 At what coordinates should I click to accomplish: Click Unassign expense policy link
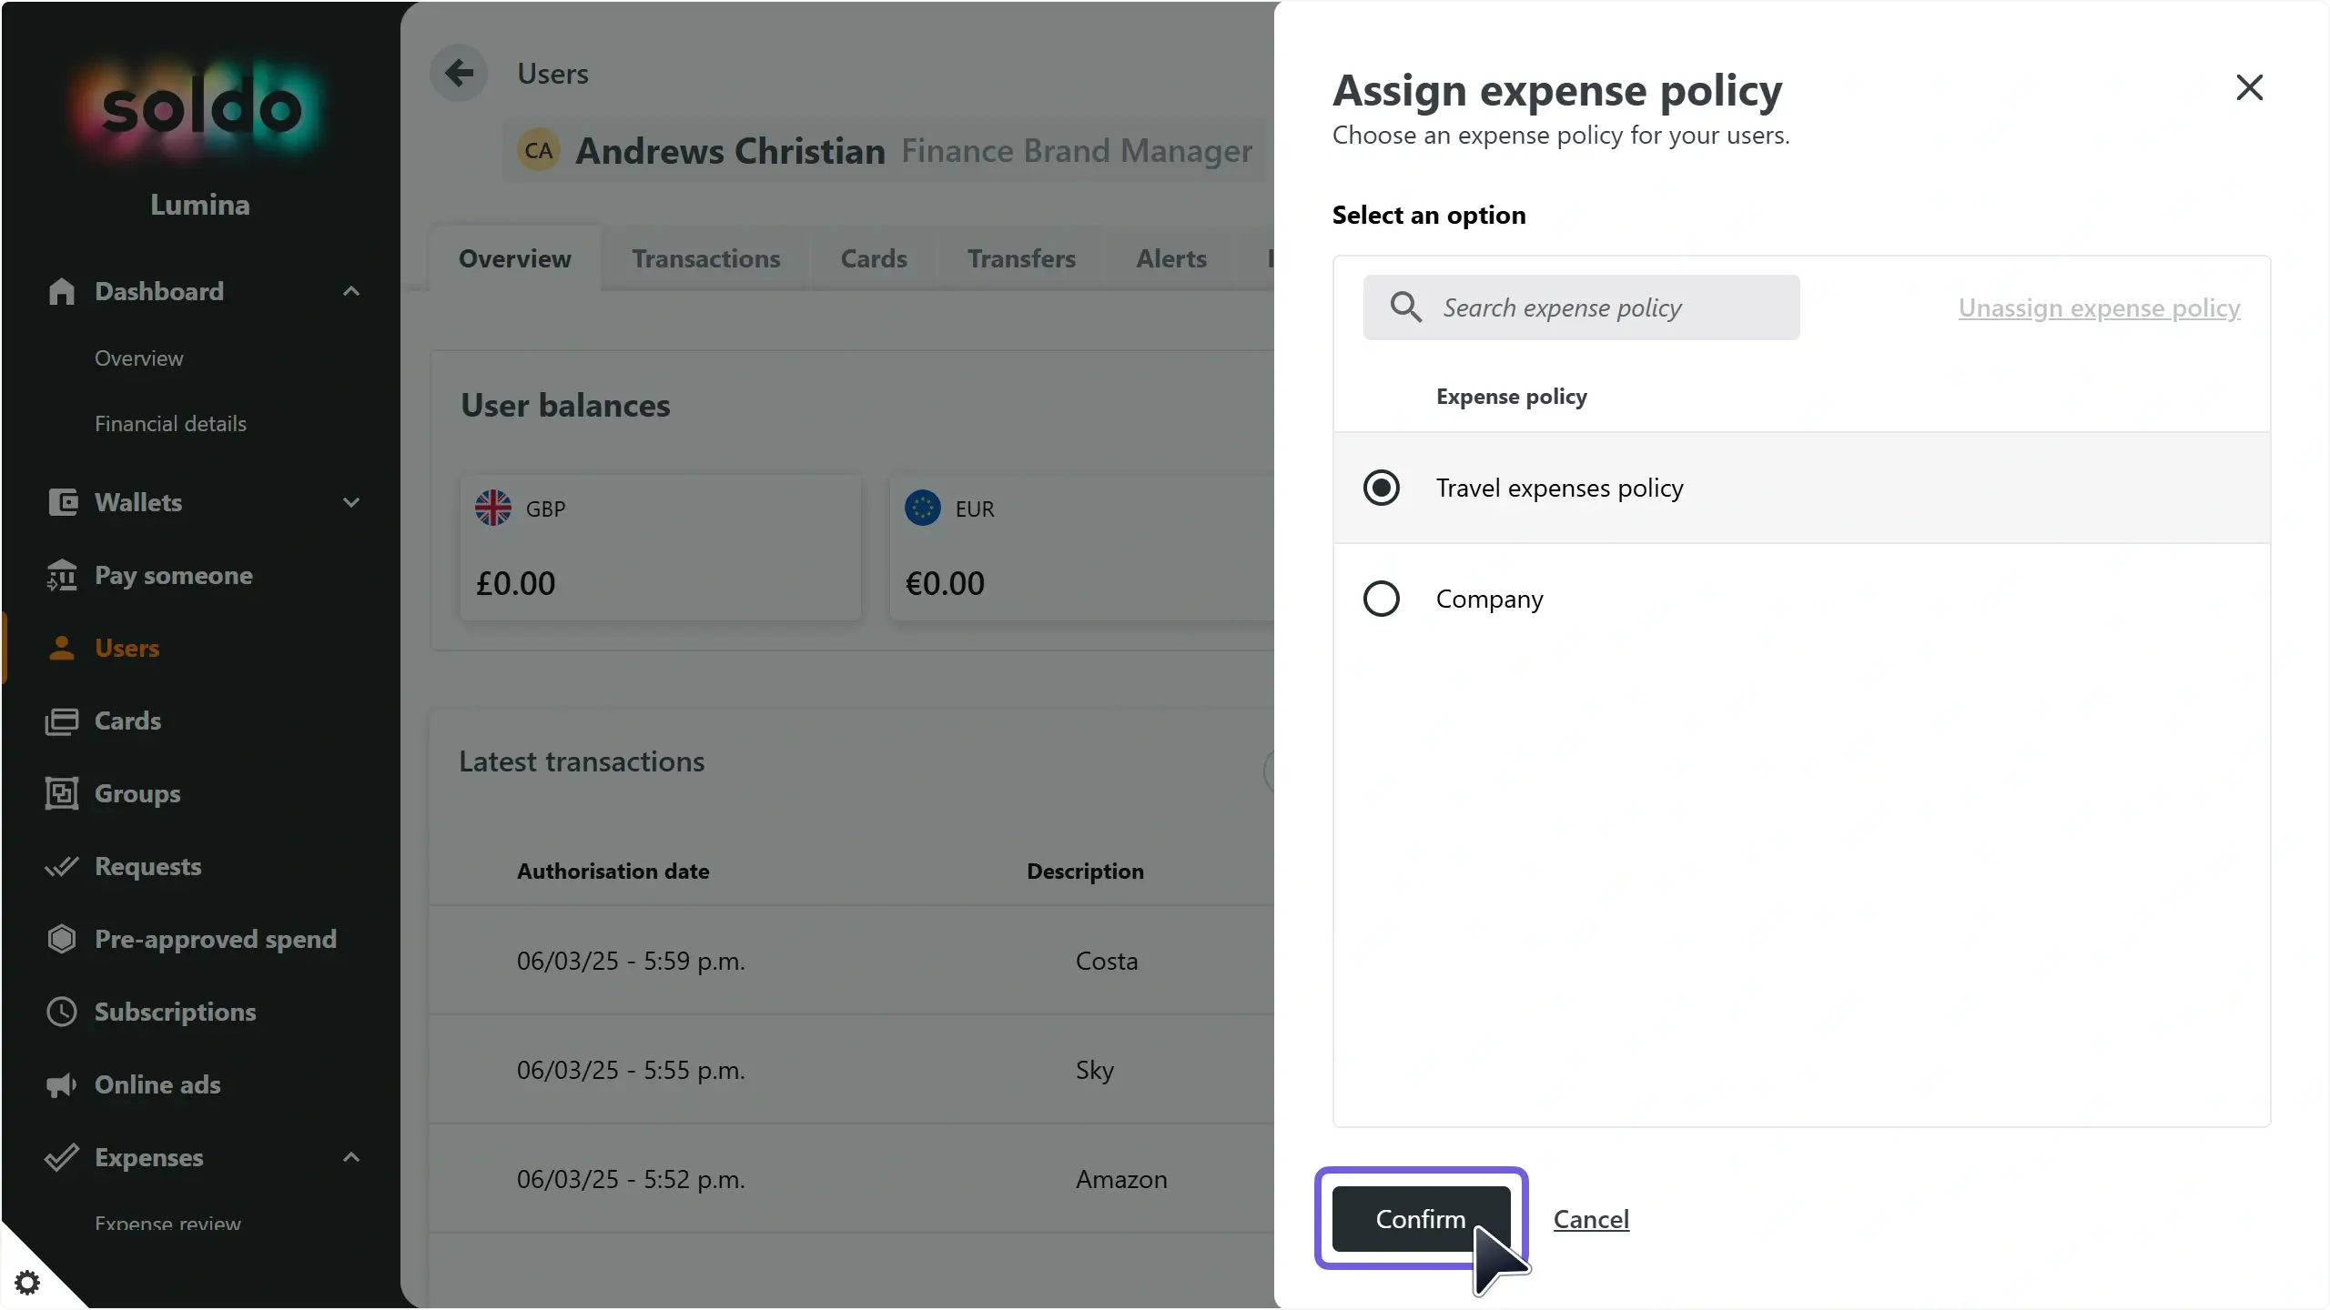(2099, 307)
